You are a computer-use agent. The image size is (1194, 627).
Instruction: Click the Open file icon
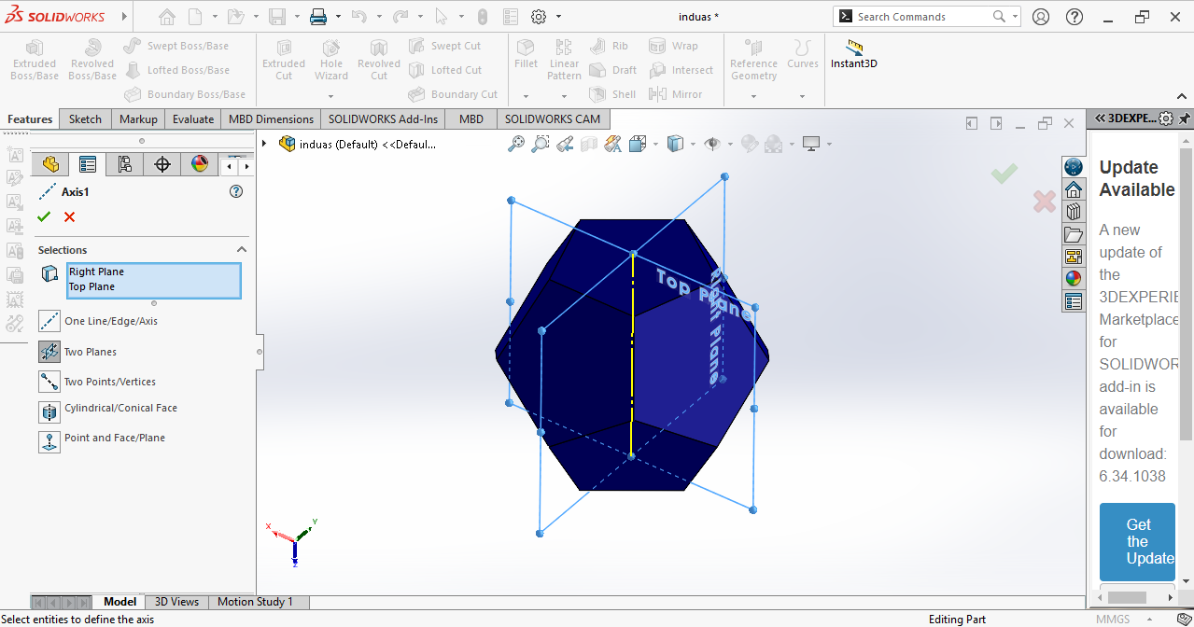coord(235,17)
